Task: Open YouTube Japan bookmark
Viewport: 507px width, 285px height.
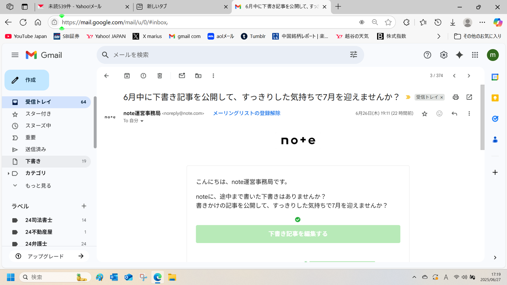Action: pos(26,36)
